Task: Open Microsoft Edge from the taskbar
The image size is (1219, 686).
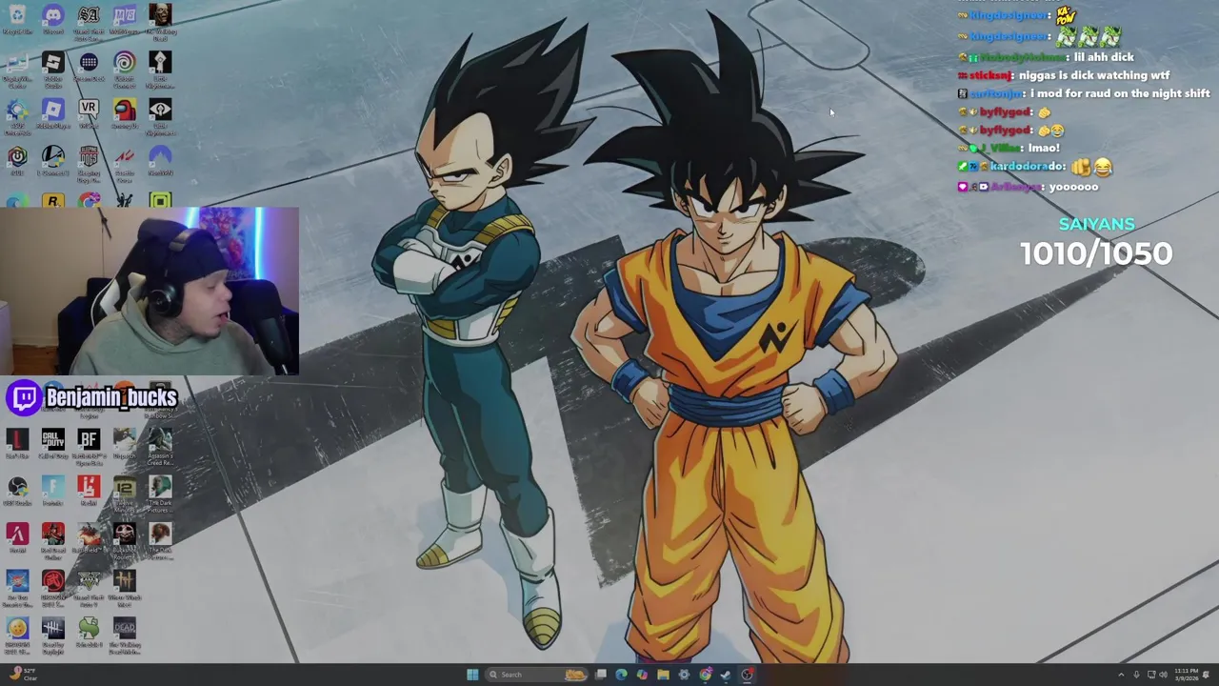Action: 621,675
